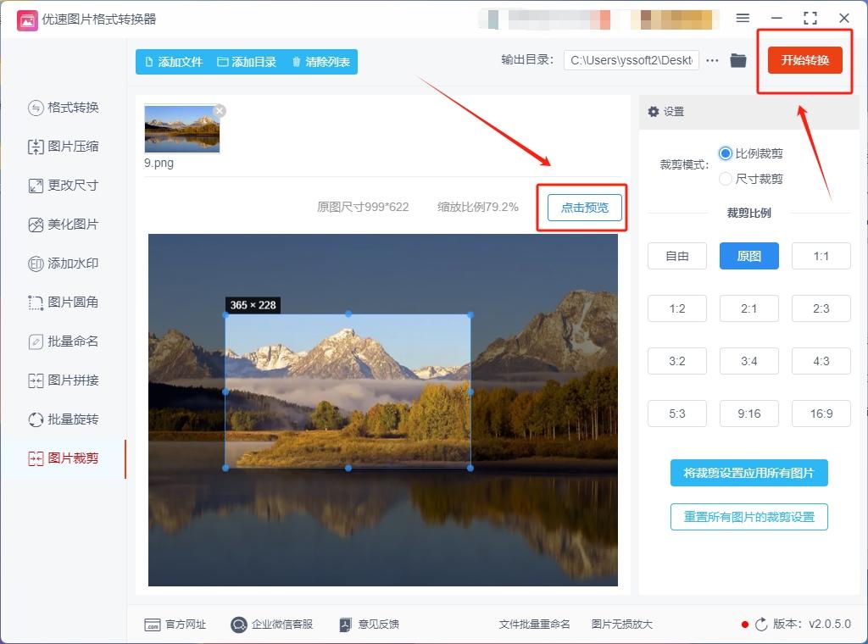Viewport: 868px width, 644px height.
Task: Click the 缩放比例79.2% text
Action: (x=478, y=208)
